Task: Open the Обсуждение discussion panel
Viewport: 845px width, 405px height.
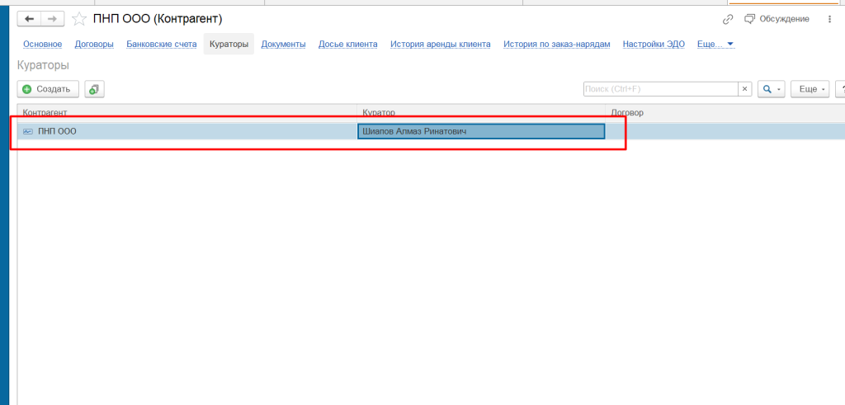Action: tap(777, 19)
